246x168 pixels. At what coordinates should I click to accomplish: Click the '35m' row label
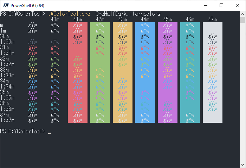click(4, 92)
